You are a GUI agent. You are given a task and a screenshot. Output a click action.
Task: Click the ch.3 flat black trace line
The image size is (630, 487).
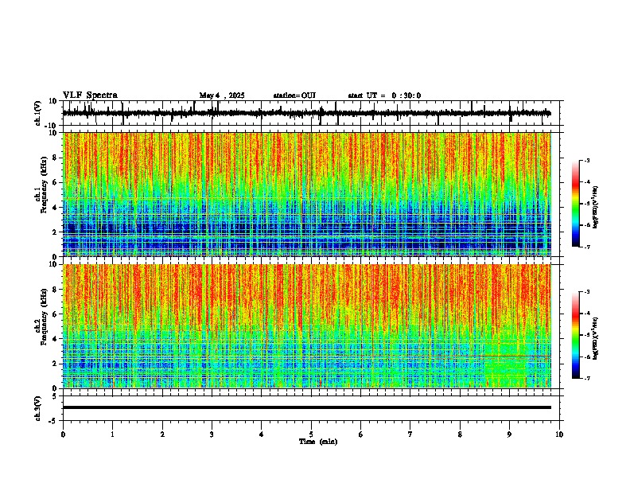(x=306, y=407)
